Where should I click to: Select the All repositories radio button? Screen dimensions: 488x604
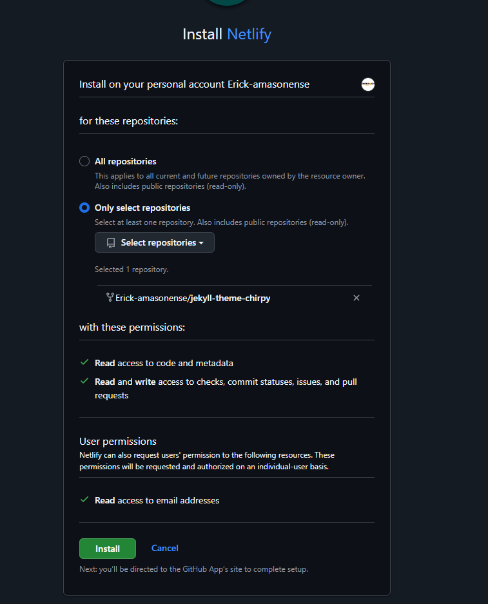84,161
